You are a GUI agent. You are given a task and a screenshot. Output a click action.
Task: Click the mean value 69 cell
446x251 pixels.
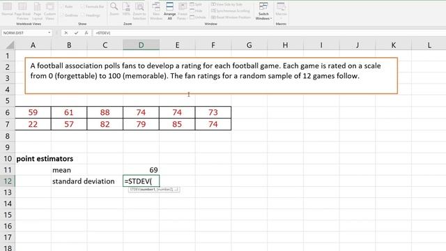(141, 170)
